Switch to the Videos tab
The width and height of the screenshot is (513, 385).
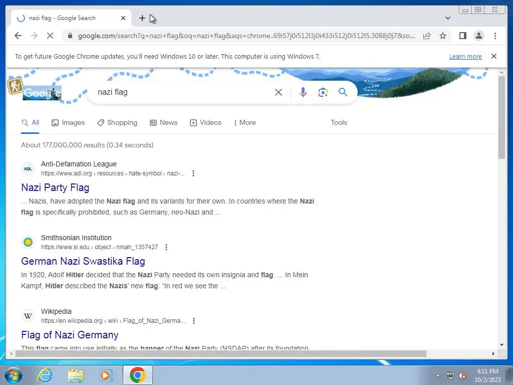point(205,123)
